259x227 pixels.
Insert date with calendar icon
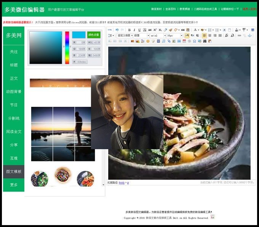[x=184, y=41]
